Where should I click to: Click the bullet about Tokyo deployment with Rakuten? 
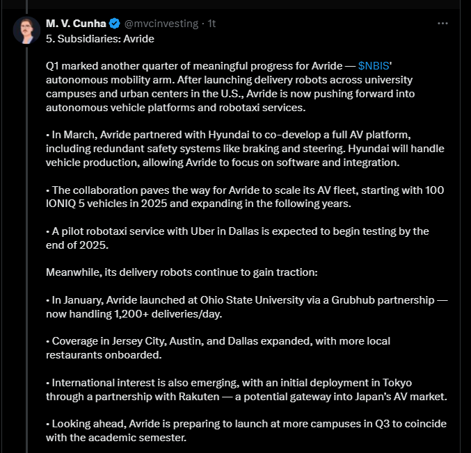point(244,388)
